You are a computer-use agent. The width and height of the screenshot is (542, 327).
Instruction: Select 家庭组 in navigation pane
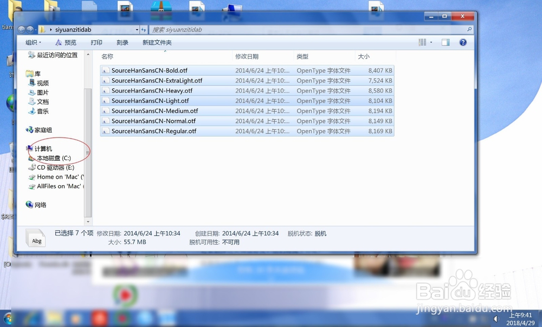point(38,130)
